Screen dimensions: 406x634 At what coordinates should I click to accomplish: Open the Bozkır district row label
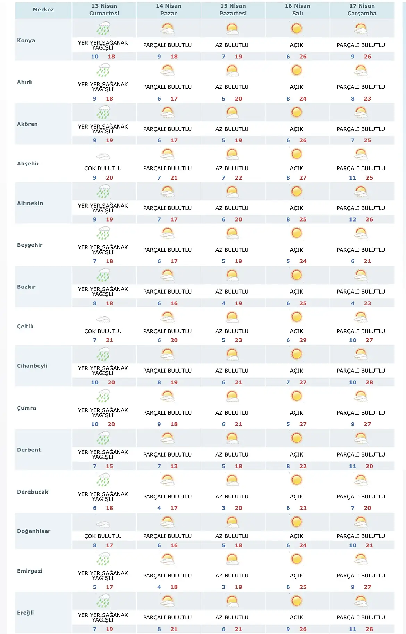coord(26,287)
